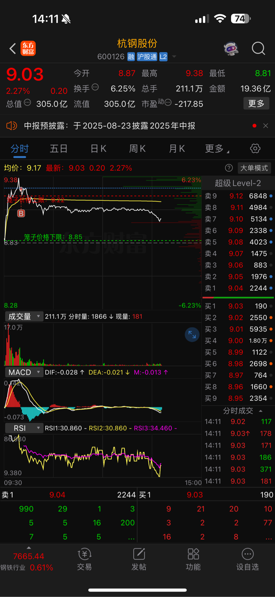Switch to the 月K tab

coord(177,148)
